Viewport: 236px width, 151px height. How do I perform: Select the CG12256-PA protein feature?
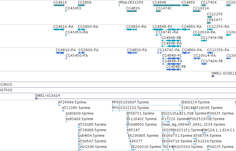click(210, 53)
